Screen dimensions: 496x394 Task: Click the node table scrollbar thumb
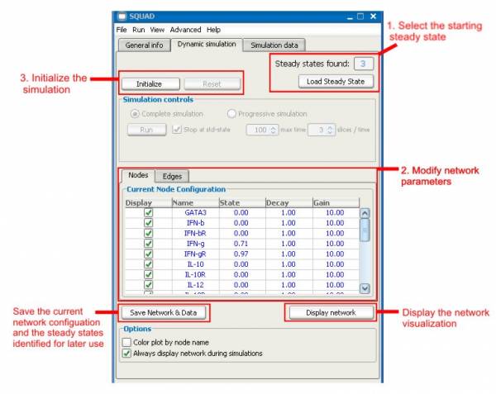(365, 230)
